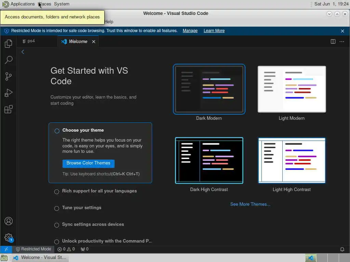Choose the Dark Modern theme thumbnail

tap(209, 89)
